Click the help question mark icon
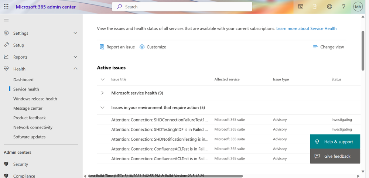 pos(344,7)
